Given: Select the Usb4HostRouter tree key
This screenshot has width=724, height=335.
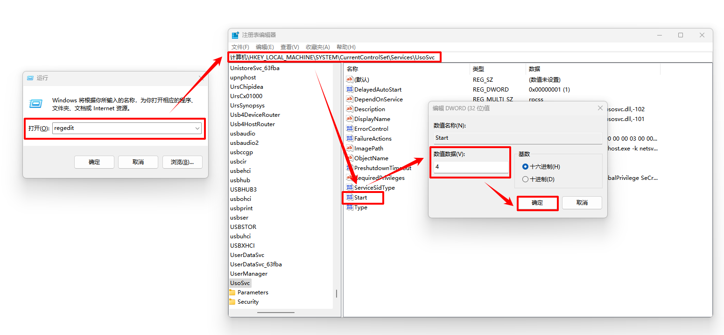Looking at the screenshot, I should pyautogui.click(x=253, y=124).
